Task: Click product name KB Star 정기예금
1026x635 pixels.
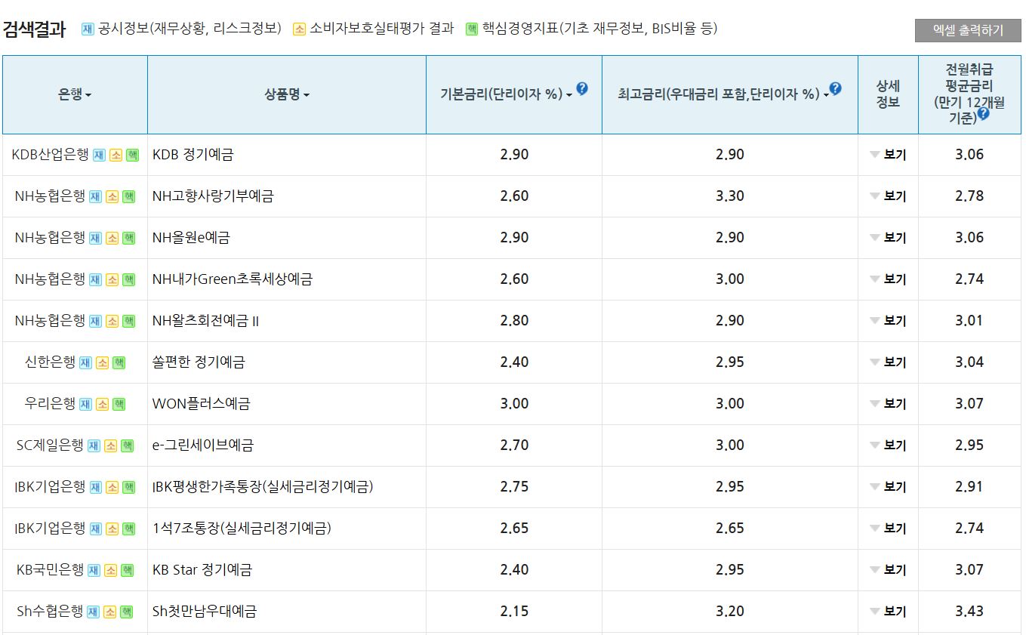Action: click(x=202, y=570)
